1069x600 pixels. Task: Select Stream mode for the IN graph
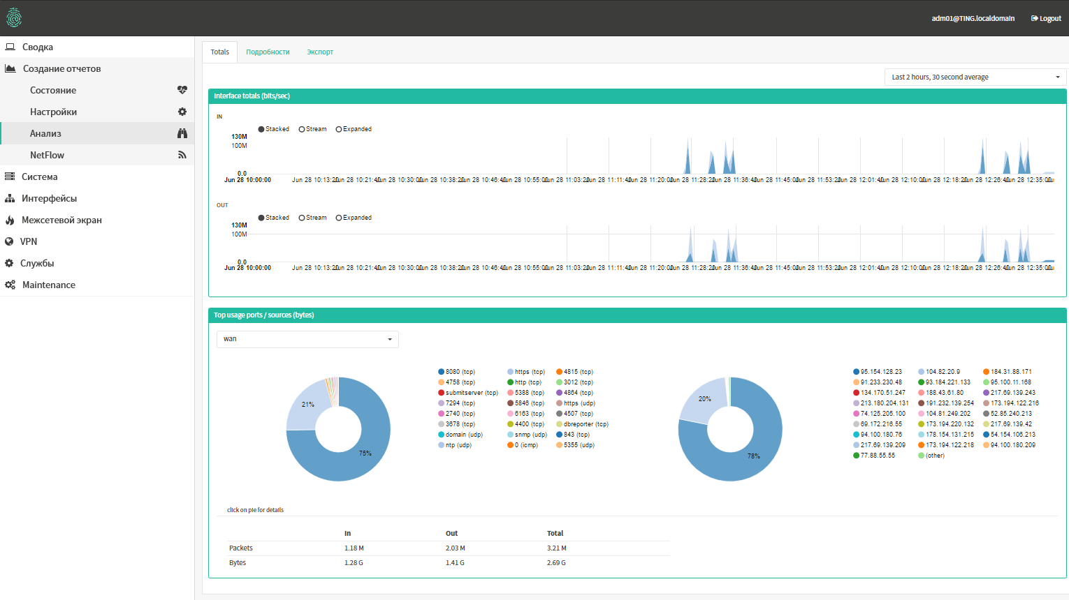tap(302, 129)
